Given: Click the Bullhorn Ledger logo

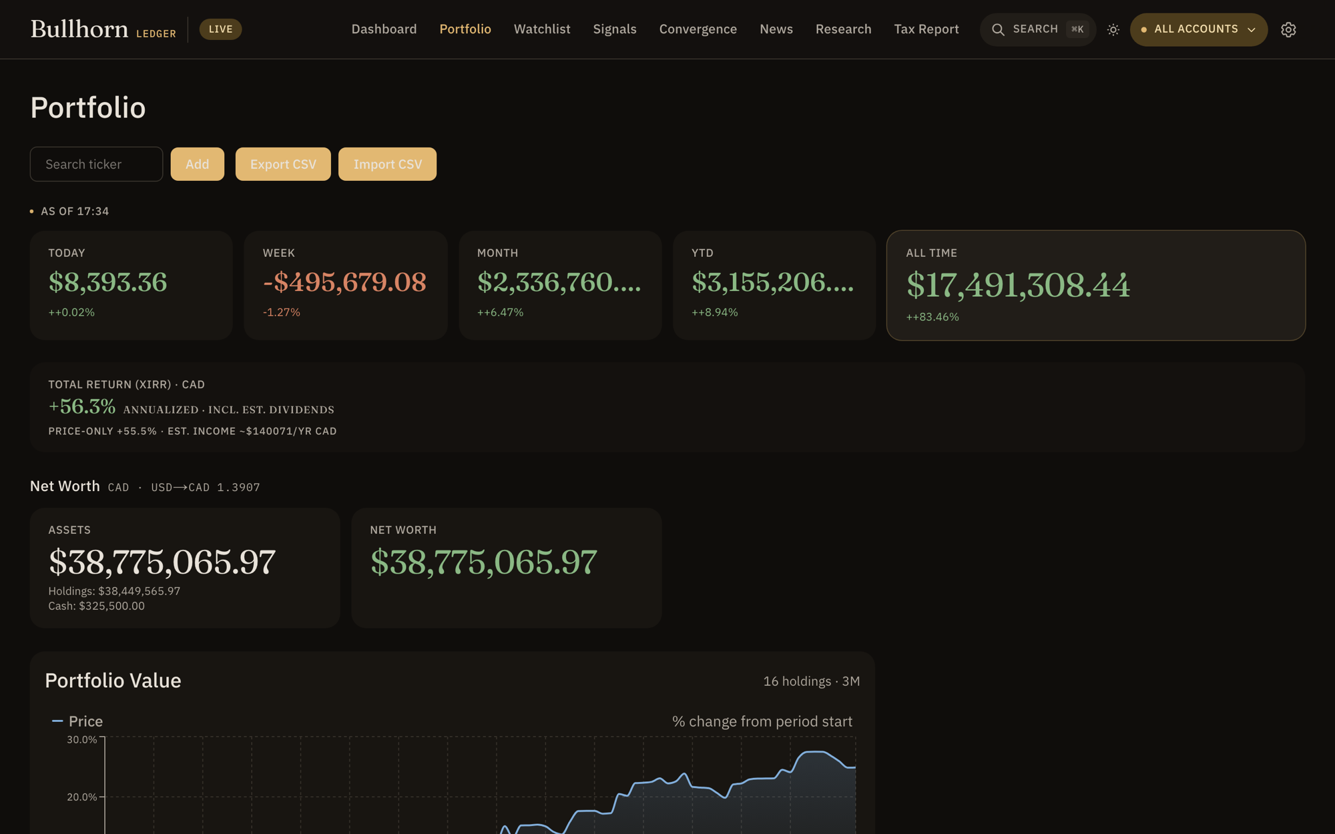Looking at the screenshot, I should pos(103,29).
